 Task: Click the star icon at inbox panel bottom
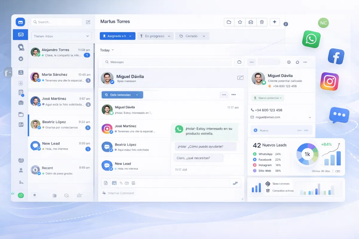[x=79, y=195]
